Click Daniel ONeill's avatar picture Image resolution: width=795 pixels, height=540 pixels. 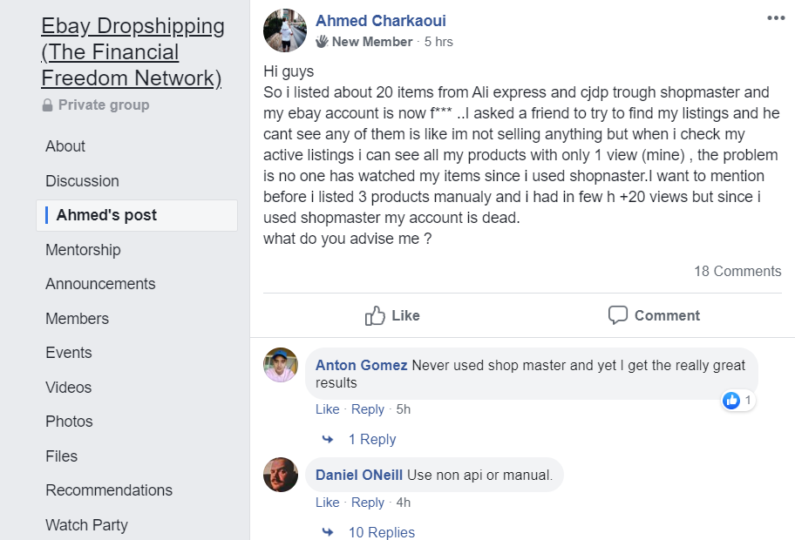click(x=281, y=475)
